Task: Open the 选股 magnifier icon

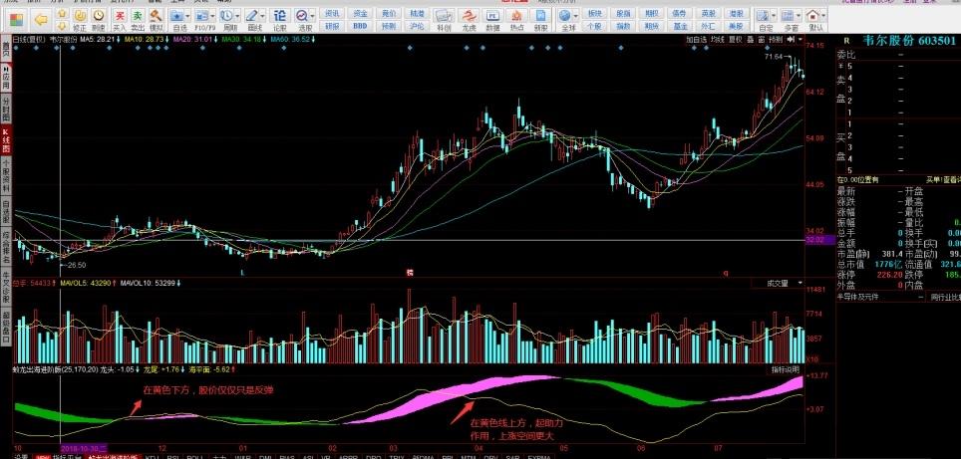Action: pos(301,16)
